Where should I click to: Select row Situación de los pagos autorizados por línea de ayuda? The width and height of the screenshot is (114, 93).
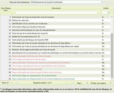[x=55, y=50]
